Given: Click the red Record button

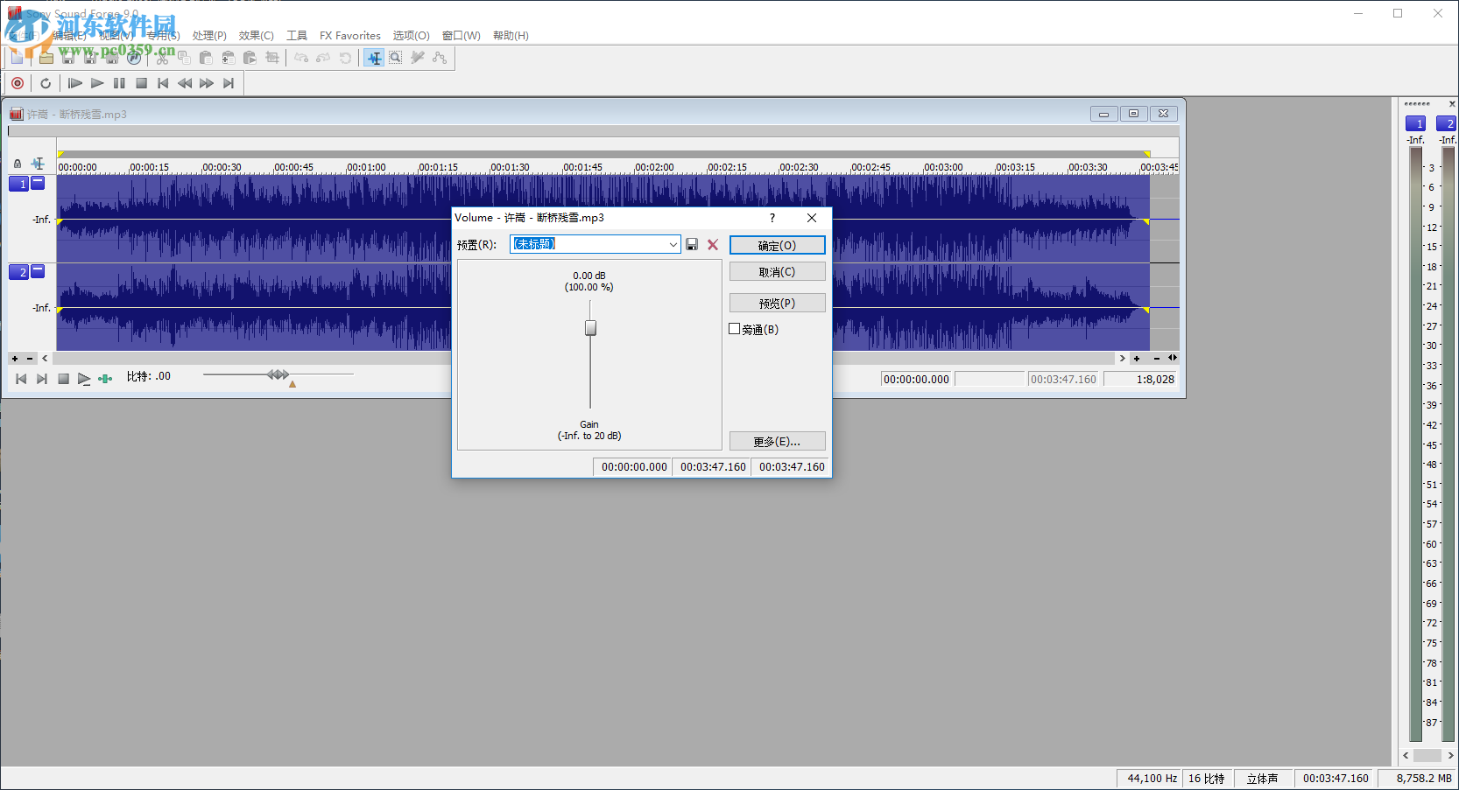Looking at the screenshot, I should coord(18,83).
